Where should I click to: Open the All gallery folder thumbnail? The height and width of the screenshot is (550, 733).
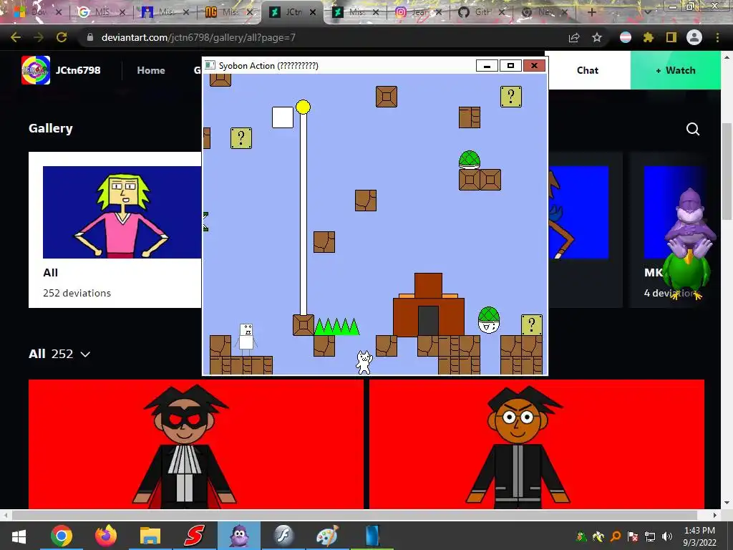[122, 212]
